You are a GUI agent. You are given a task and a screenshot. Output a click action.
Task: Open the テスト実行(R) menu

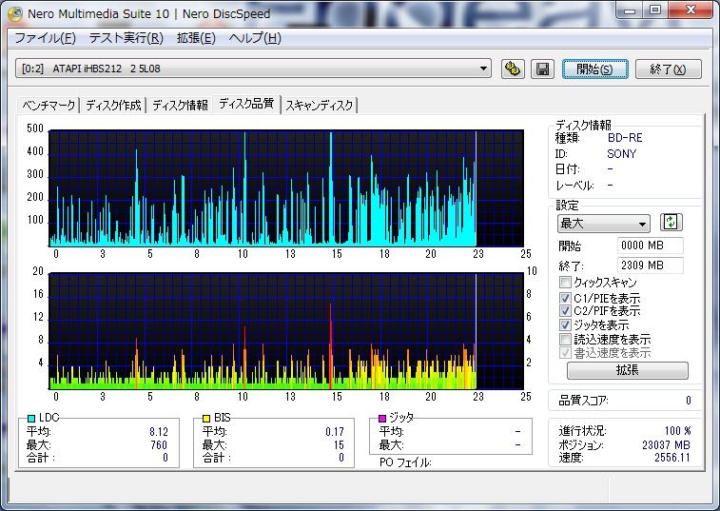(126, 38)
